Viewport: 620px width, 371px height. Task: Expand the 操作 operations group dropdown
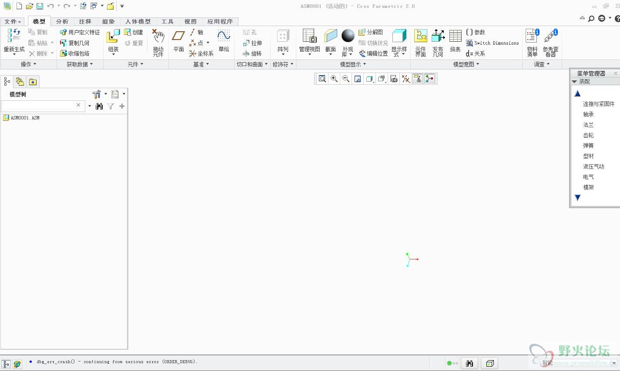tap(29, 64)
